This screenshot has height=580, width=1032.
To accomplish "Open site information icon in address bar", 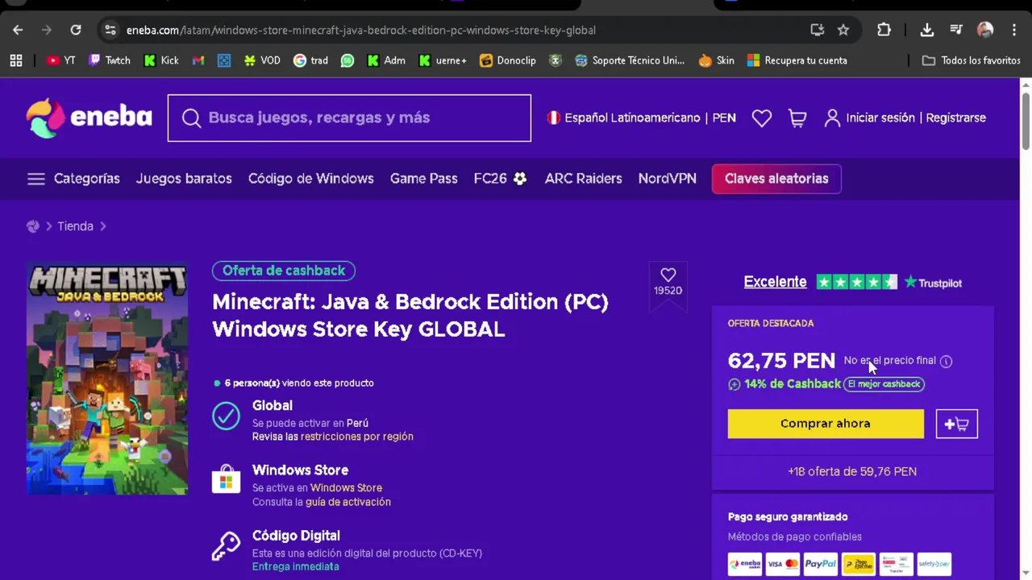I will click(x=110, y=30).
